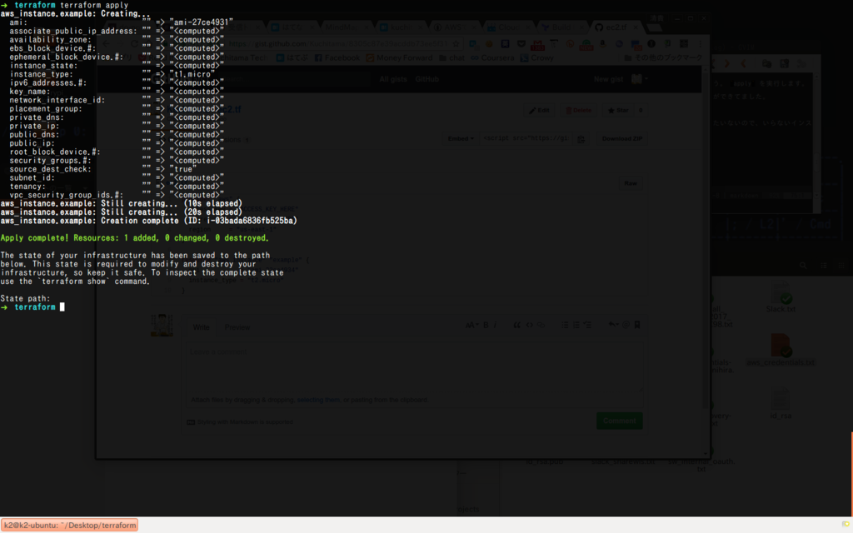
Task: Open その他のブックマーク folder
Action: 662,57
